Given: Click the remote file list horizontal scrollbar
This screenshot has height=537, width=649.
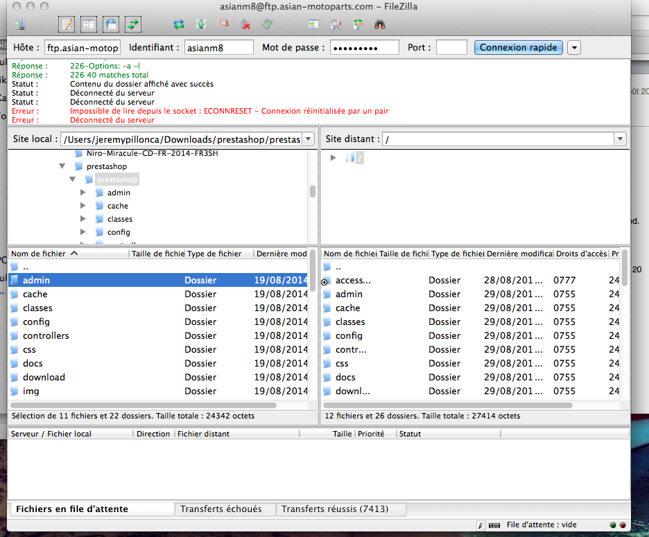Looking at the screenshot, I should [448, 405].
